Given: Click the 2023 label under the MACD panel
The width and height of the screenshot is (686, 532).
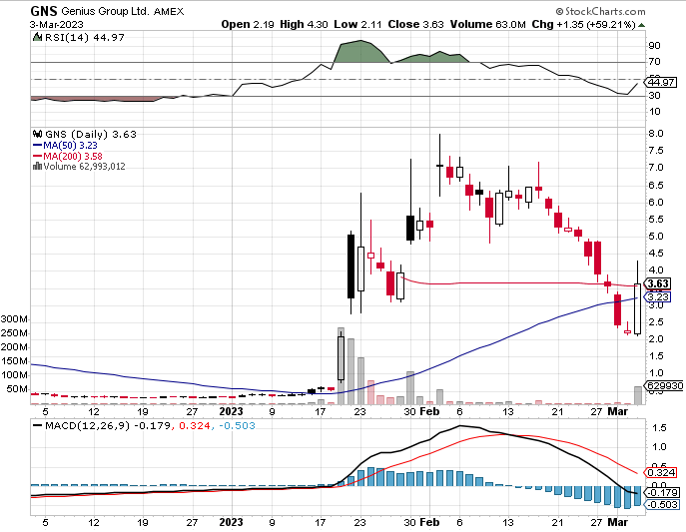Looking at the screenshot, I should pyautogui.click(x=231, y=522).
